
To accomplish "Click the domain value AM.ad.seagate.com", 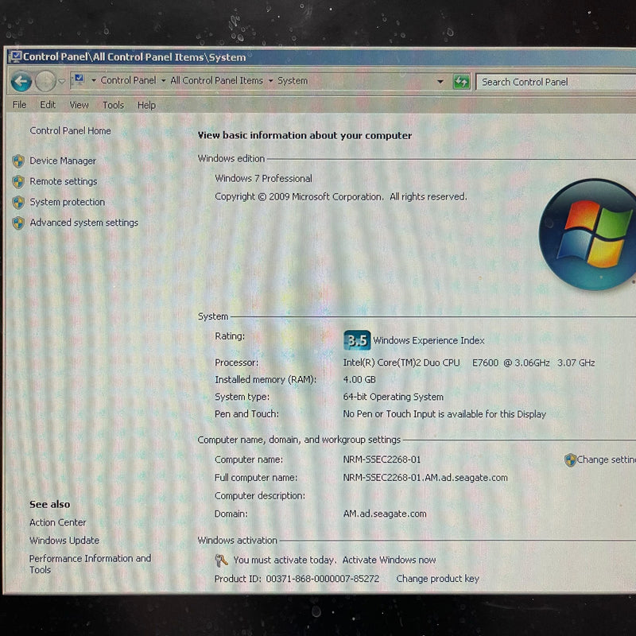I will (385, 514).
